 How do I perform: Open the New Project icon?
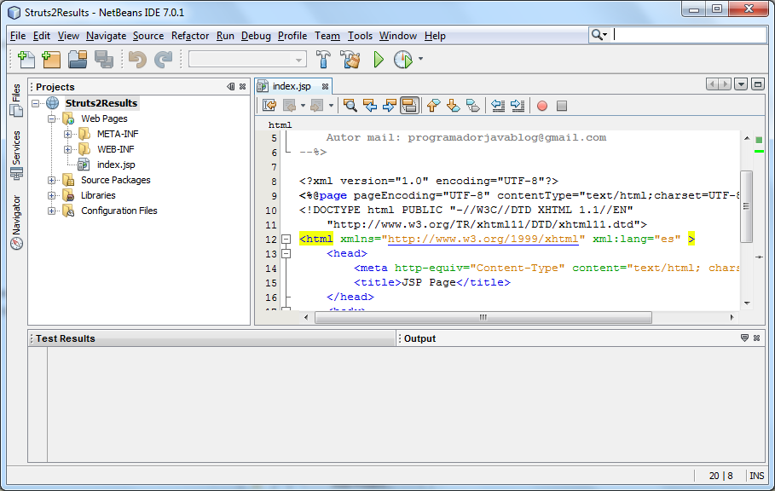(x=50, y=59)
